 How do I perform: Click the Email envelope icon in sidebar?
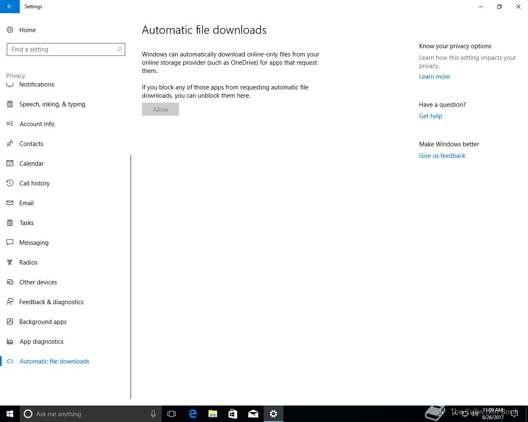pyautogui.click(x=10, y=203)
